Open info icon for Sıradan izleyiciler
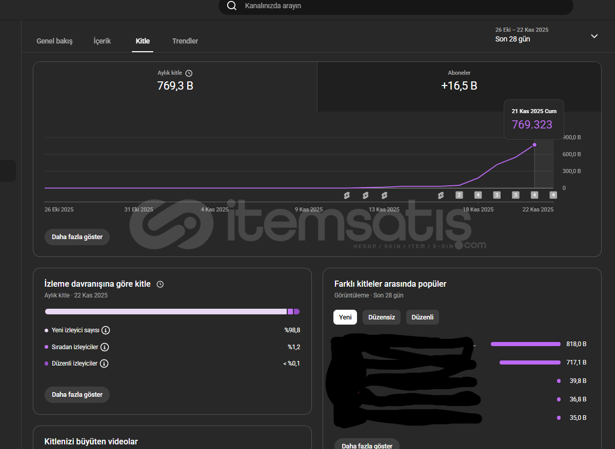The image size is (615, 449). (x=105, y=347)
